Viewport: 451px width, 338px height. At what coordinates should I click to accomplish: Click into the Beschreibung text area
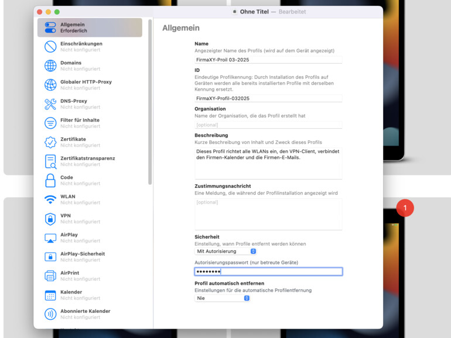point(268,163)
